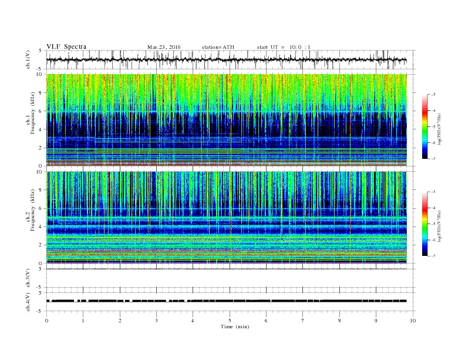Viewport: 465px width, 360px height.
Task: Click the ch.2 colorbar "log(PSD)(V²/Hz)" label
Action: pos(439,226)
